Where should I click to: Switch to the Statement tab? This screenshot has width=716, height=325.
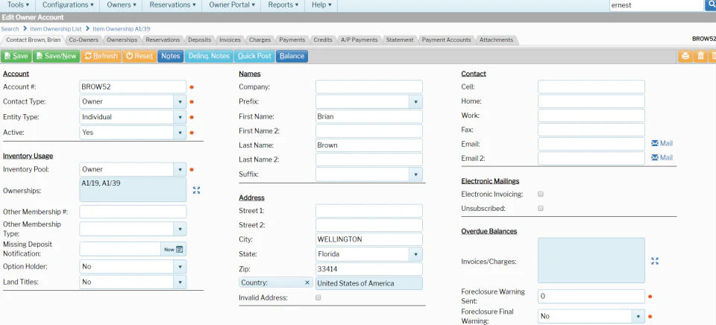[400, 40]
